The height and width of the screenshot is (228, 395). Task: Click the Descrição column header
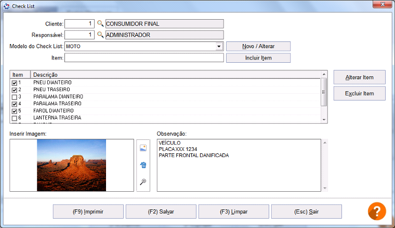coord(175,75)
